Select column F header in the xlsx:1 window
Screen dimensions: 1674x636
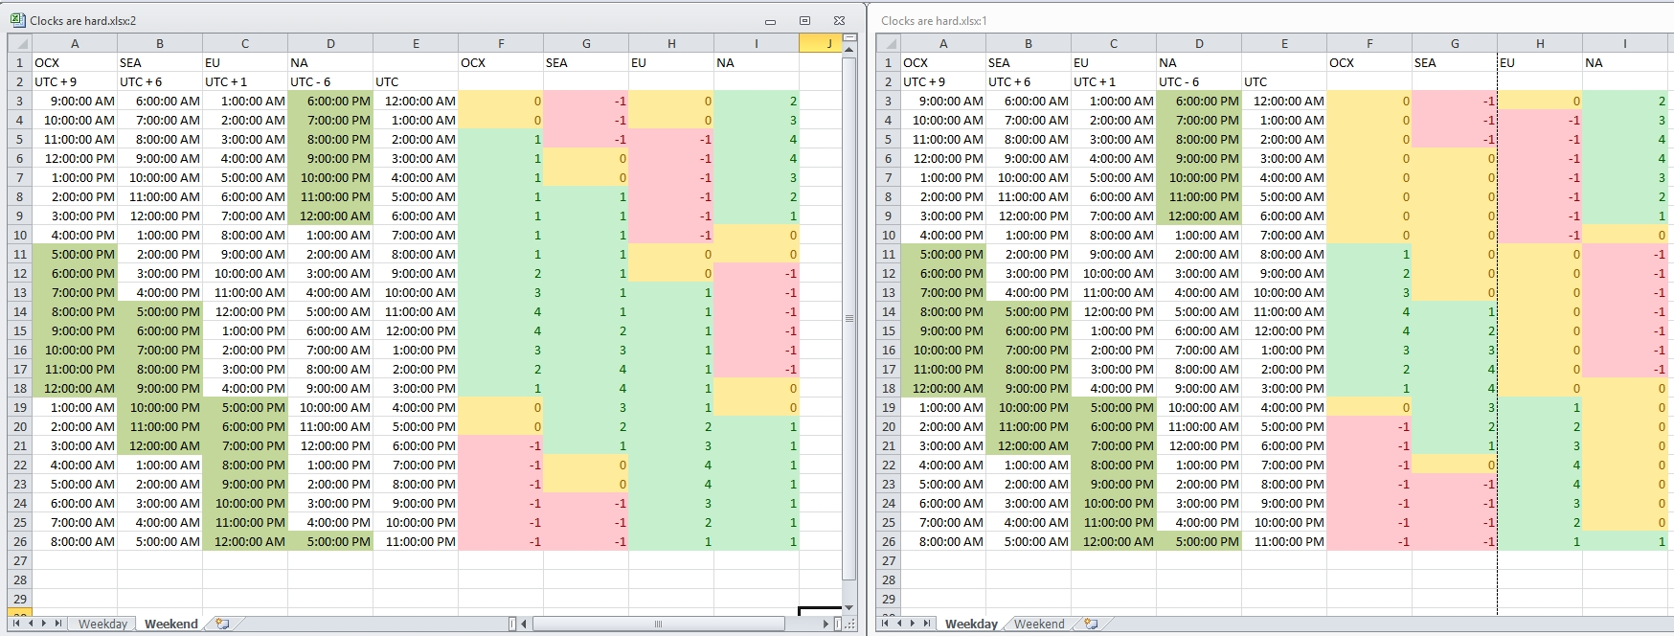pyautogui.click(x=1369, y=43)
